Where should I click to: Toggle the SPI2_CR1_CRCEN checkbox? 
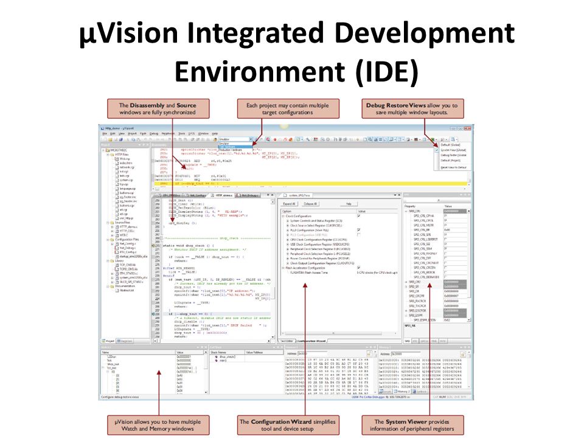tap(445, 268)
